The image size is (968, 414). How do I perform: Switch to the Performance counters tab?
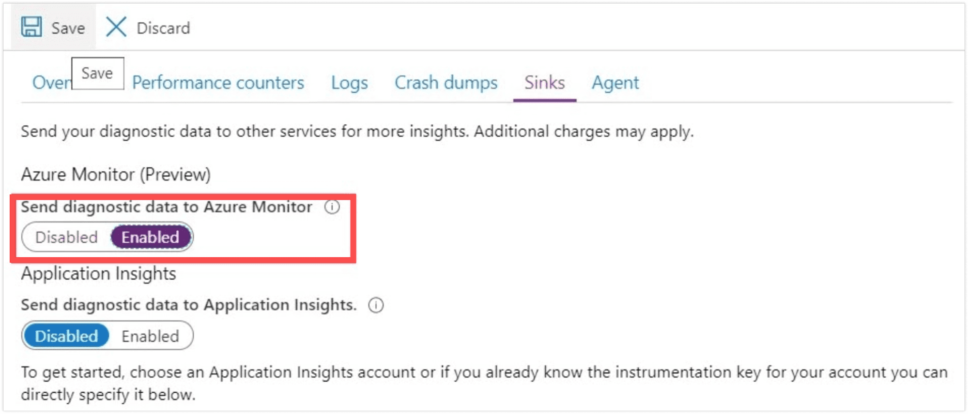coord(218,83)
